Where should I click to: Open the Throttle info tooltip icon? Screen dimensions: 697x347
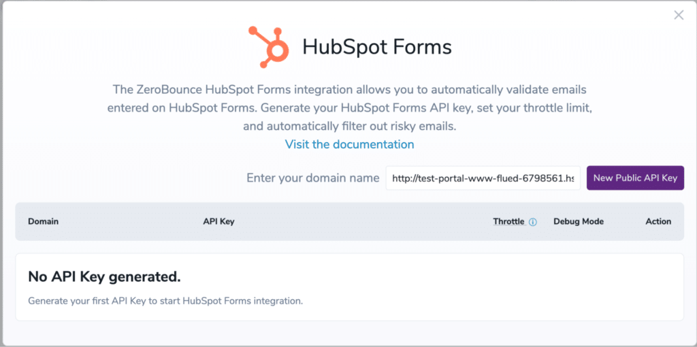point(532,222)
